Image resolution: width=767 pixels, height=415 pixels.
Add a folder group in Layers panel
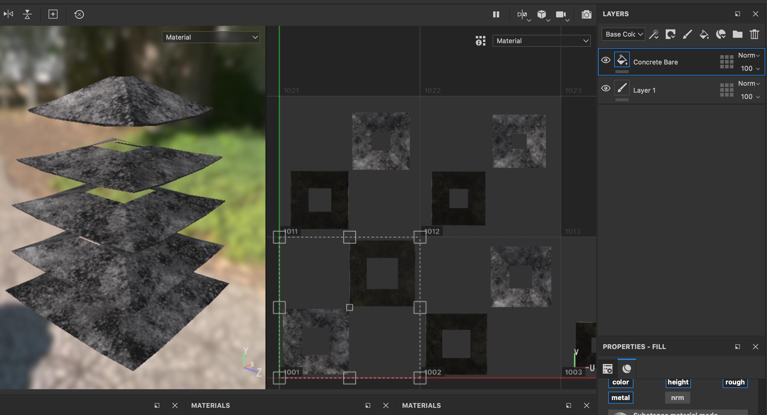point(737,34)
